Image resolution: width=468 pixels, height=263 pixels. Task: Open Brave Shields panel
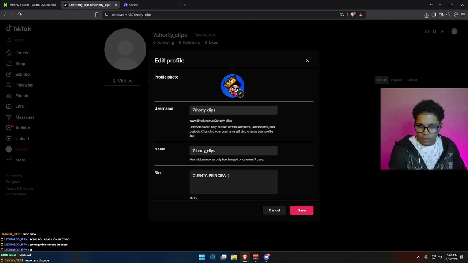click(352, 15)
